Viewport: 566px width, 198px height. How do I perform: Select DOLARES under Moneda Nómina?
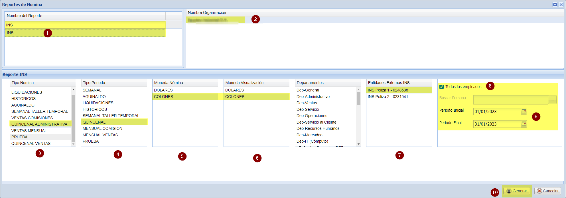tap(185, 90)
